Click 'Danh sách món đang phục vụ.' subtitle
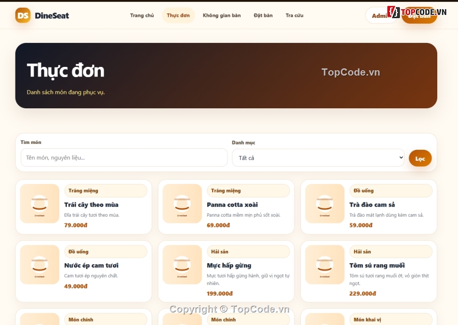The height and width of the screenshot is (325, 458). pyautogui.click(x=66, y=92)
